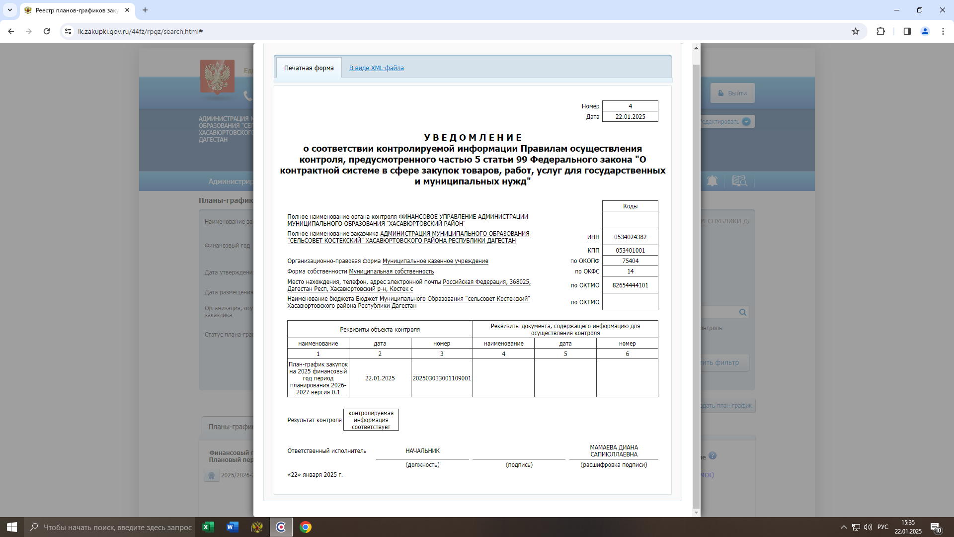This screenshot has height=537, width=954.
Task: Open Excel from the taskbar
Action: tap(208, 527)
